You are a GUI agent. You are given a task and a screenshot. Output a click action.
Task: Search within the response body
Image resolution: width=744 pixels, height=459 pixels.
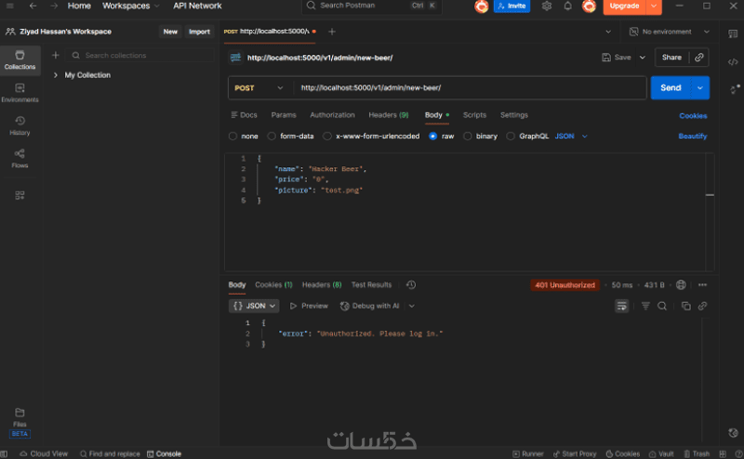662,307
